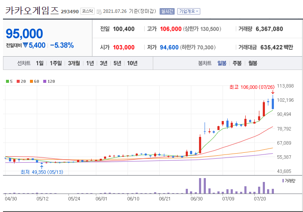Open the 기업개요 dropdown

pos(189,12)
